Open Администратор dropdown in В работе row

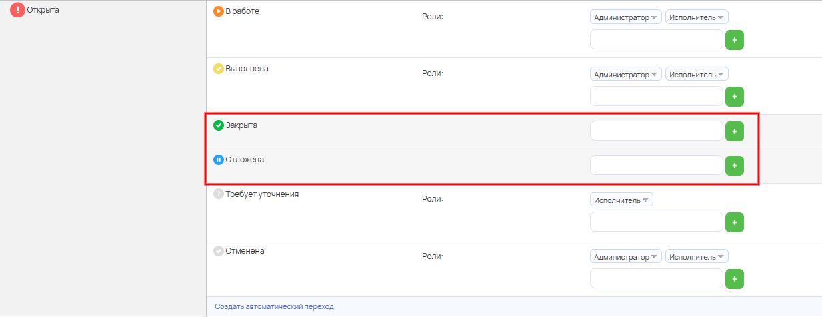[x=625, y=17]
